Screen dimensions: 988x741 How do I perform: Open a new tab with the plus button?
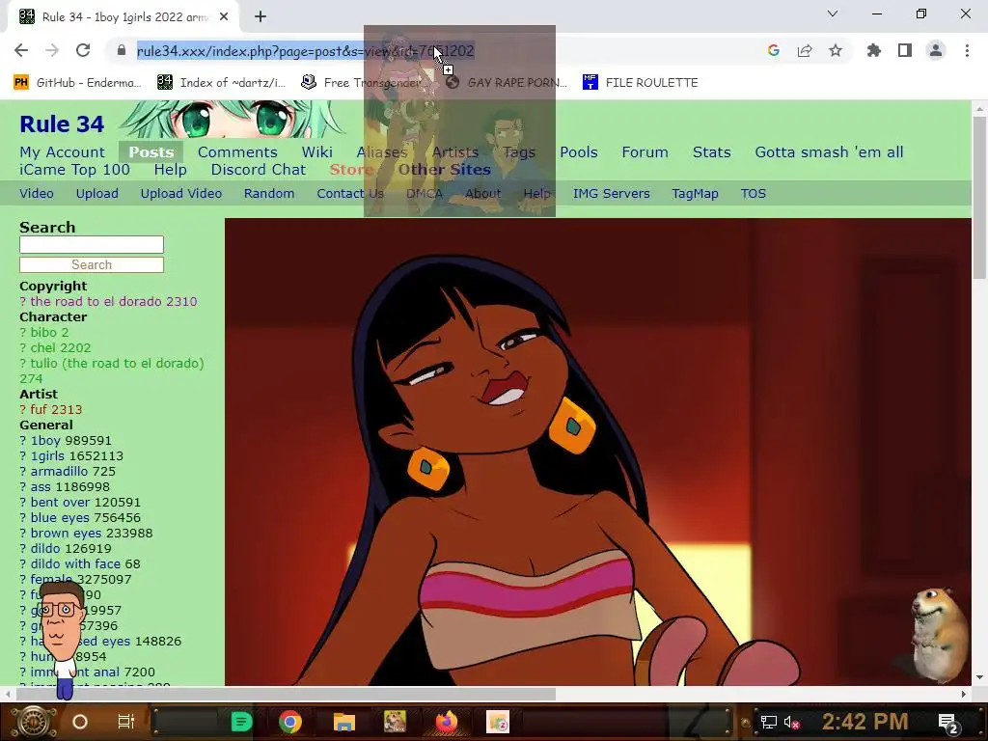[261, 17]
